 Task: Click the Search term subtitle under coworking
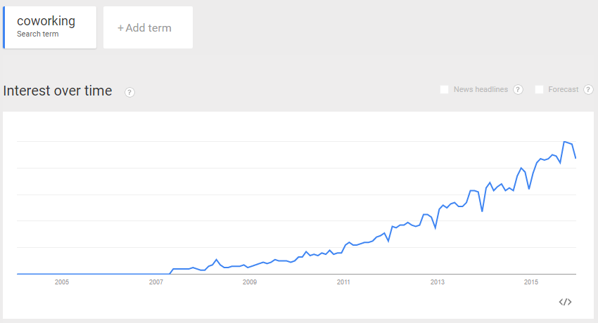[38, 34]
